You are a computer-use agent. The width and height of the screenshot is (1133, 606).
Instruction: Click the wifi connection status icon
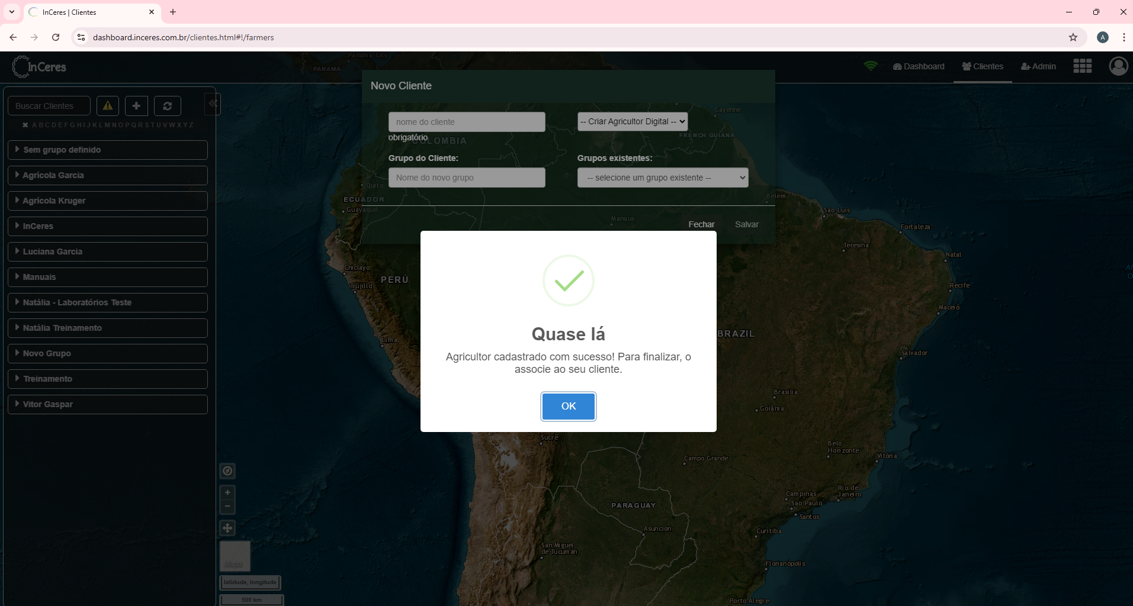(870, 66)
